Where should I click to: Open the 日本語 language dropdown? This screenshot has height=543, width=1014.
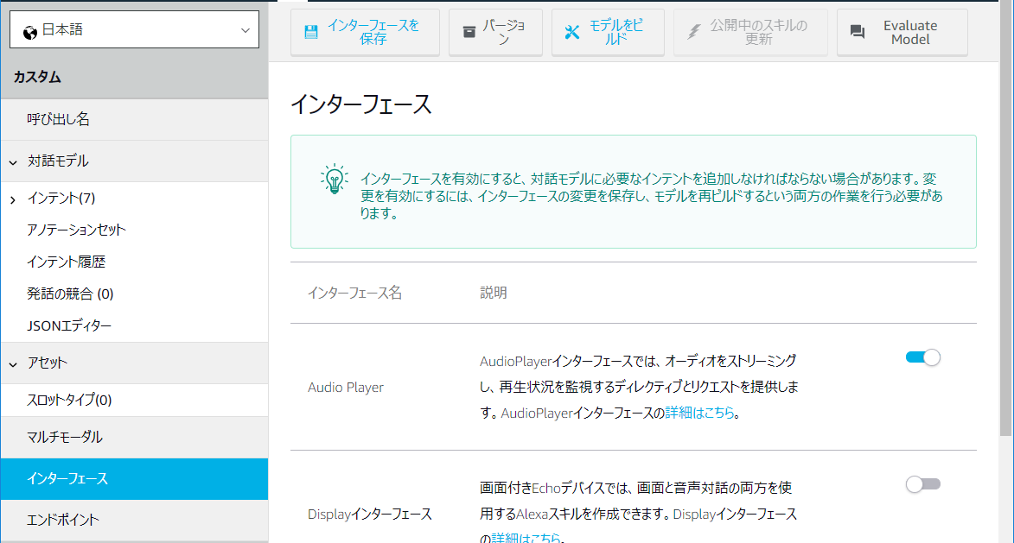pyautogui.click(x=135, y=29)
